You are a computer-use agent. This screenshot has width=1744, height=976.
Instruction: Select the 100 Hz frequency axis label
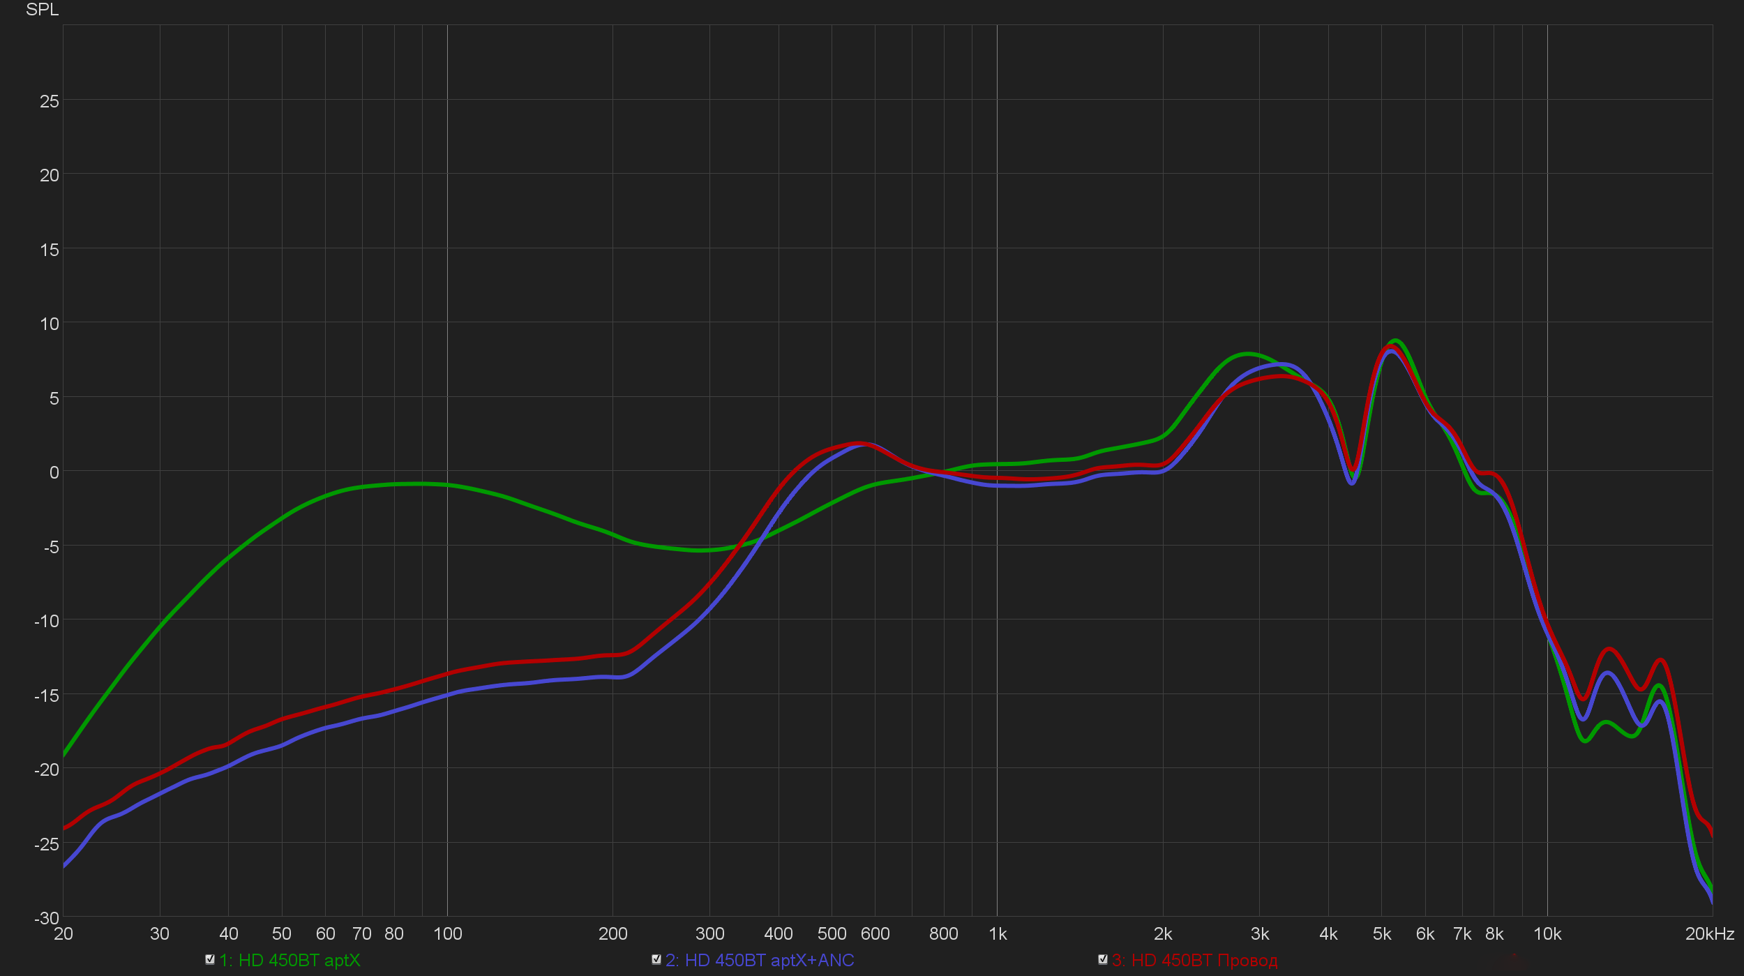tap(447, 934)
